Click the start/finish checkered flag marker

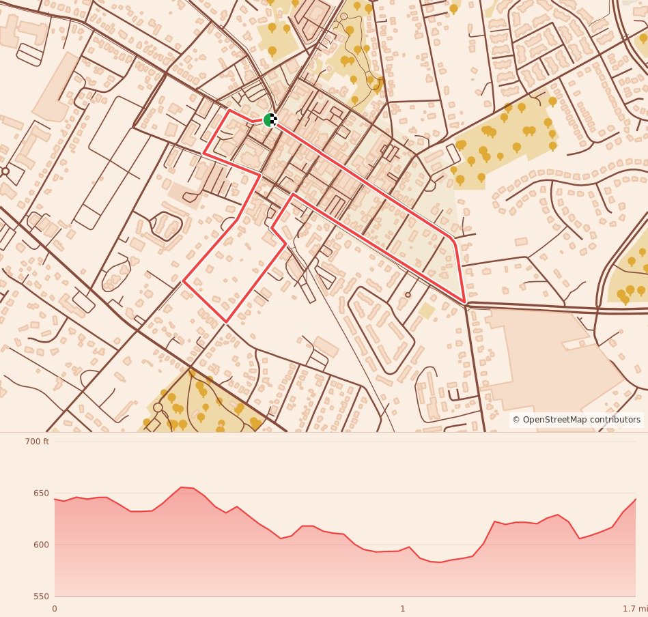[x=270, y=119]
